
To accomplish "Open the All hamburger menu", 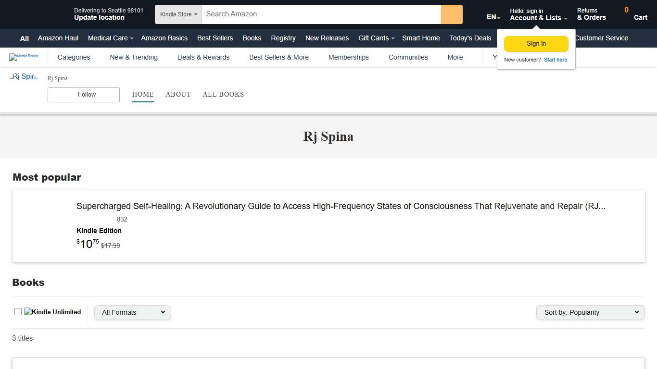I will pos(24,38).
